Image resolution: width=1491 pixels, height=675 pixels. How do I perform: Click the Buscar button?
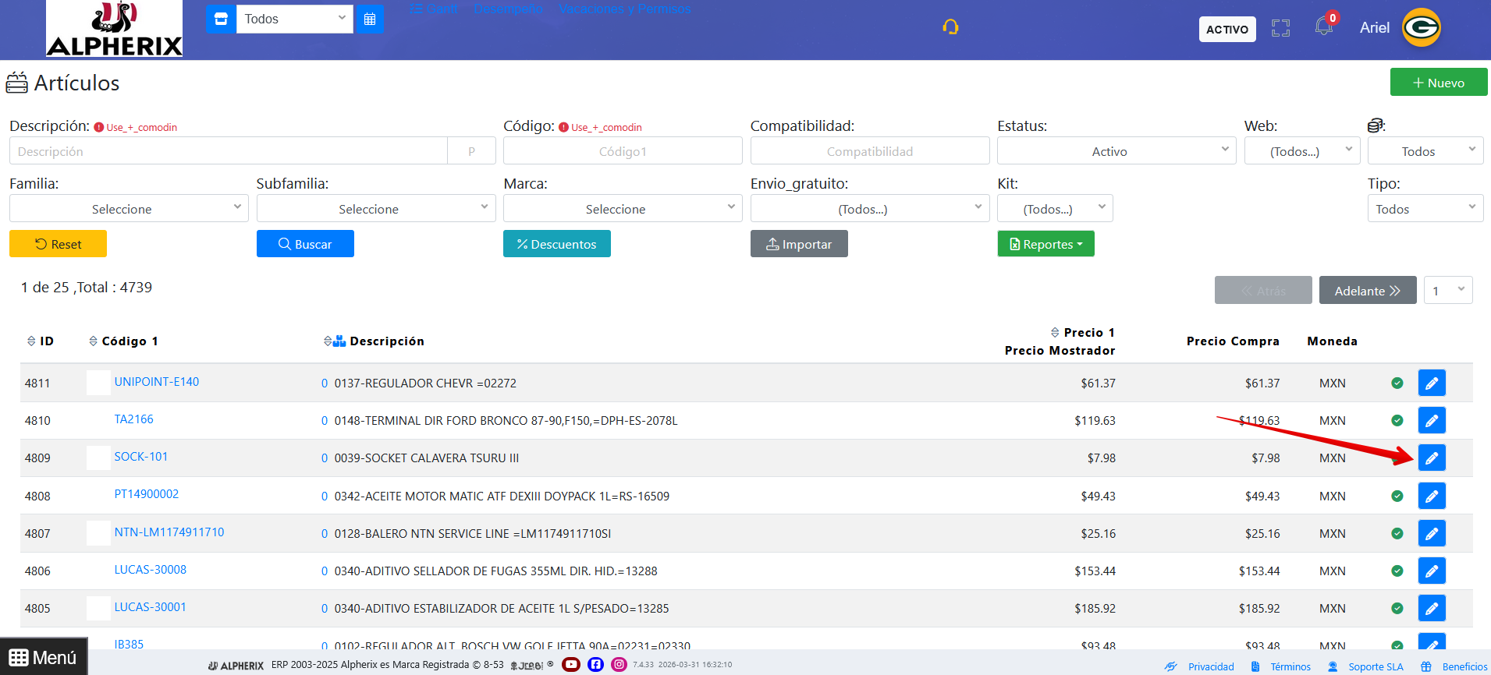point(305,244)
